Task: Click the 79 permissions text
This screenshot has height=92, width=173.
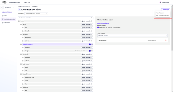Action: (x=152, y=40)
